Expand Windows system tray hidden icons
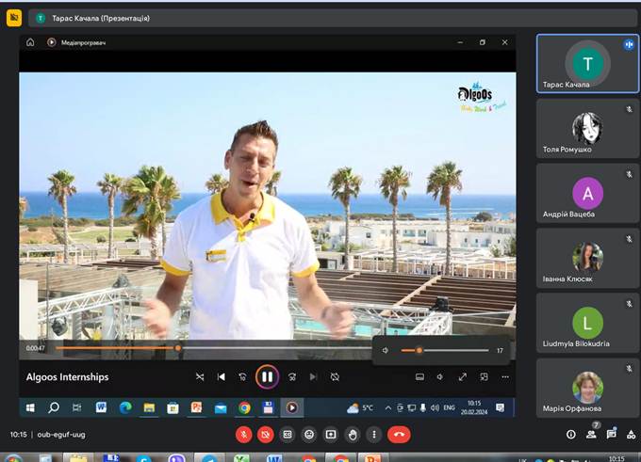641x462 pixels. [x=386, y=407]
